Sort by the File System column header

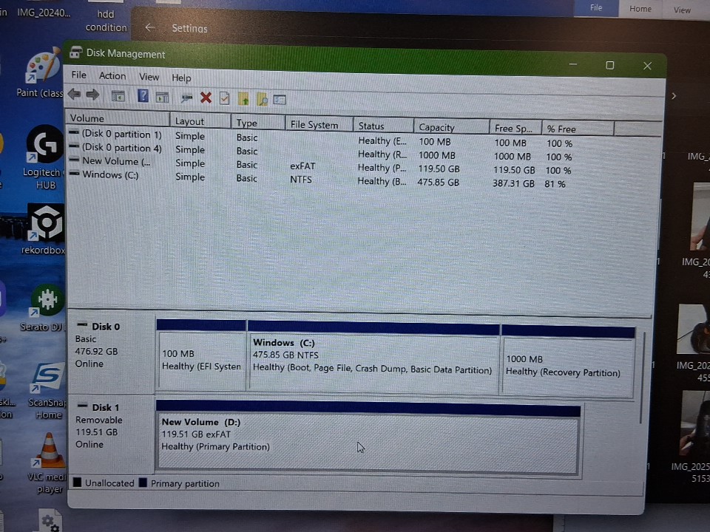[x=314, y=125]
